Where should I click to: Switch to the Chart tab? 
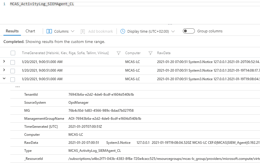[x=30, y=31]
